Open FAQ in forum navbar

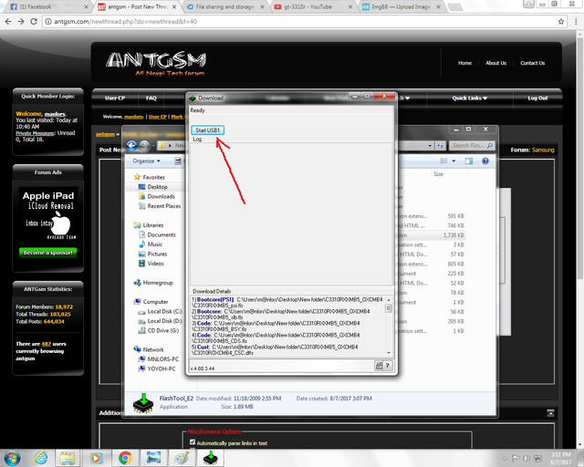[151, 98]
